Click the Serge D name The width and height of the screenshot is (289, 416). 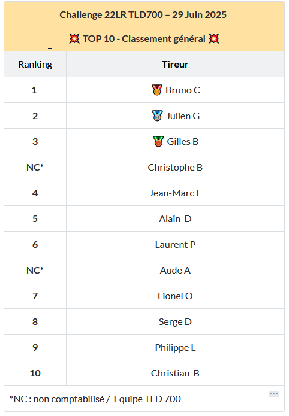(175, 322)
